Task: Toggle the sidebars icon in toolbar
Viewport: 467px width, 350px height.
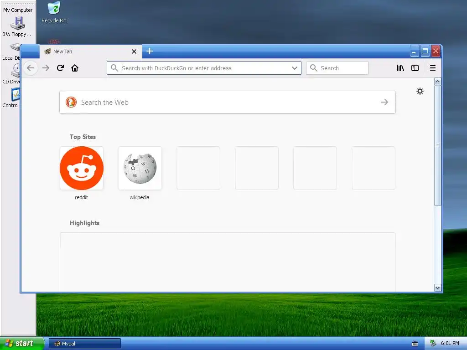Action: (x=415, y=68)
